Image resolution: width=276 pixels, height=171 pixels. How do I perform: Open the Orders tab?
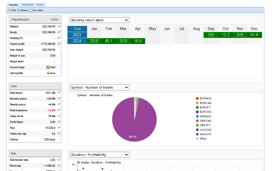[40, 5]
